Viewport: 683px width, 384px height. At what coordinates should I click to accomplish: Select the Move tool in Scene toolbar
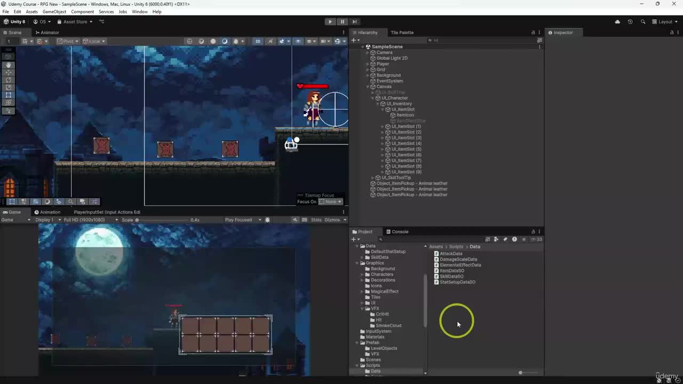(x=9, y=73)
